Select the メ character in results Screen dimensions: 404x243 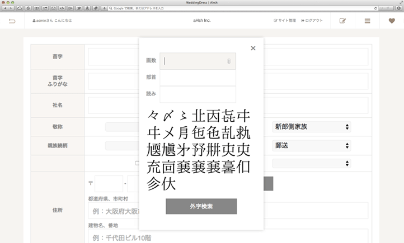[169, 133]
